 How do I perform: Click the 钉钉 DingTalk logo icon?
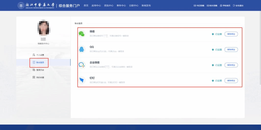81,80
